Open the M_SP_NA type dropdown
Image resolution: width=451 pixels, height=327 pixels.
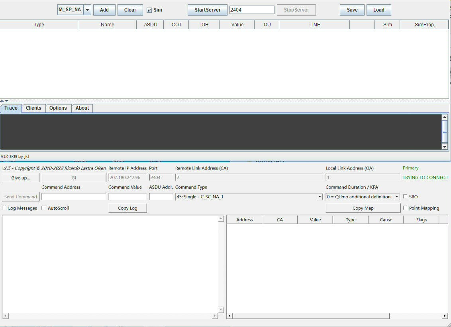pos(87,10)
